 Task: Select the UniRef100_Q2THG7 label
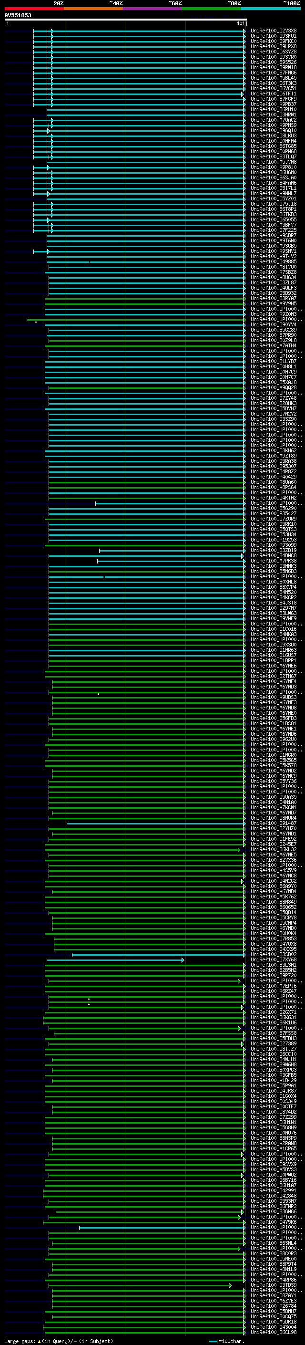click(x=274, y=676)
